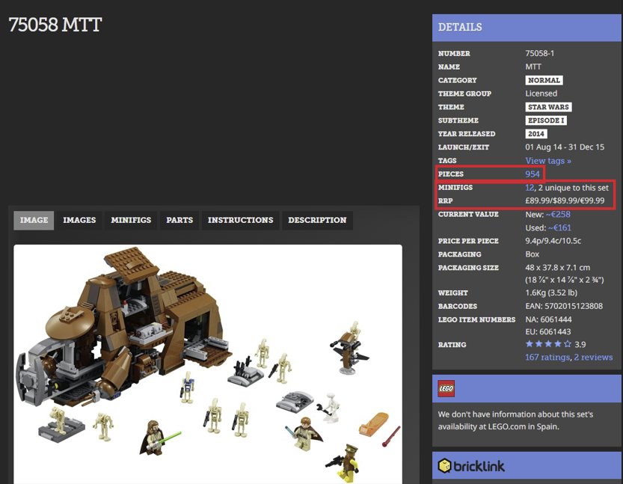Click the LEGO logo icon
This screenshot has width=623, height=484.
[x=446, y=389]
